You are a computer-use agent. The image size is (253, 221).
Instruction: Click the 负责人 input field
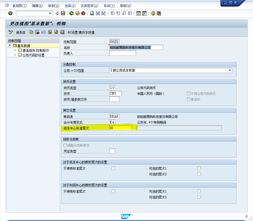[123, 53]
